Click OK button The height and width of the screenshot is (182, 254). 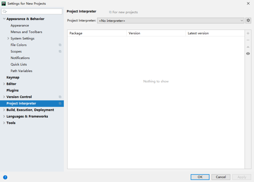pos(200,177)
